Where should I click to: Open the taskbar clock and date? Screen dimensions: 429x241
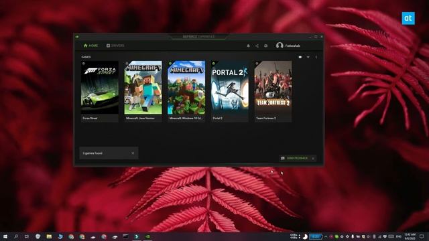click(410, 236)
